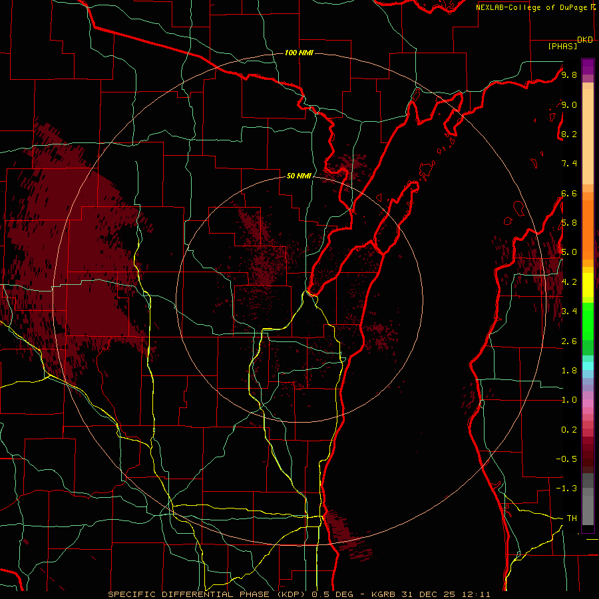This screenshot has width=599, height=599.
Task: Click the 2.6 color scale value
Action: coord(569,341)
